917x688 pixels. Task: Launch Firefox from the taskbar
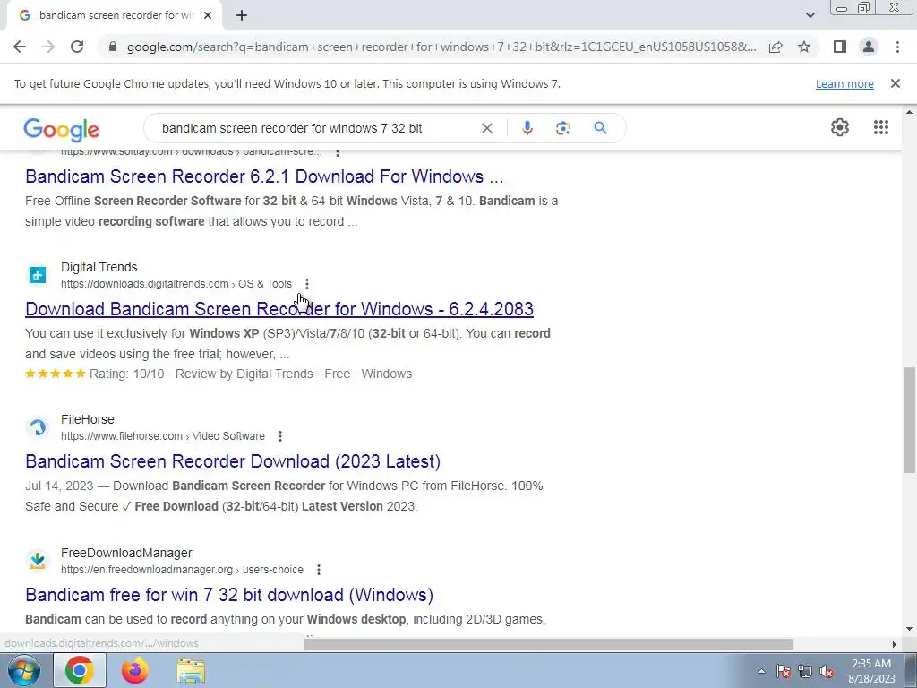(x=135, y=670)
